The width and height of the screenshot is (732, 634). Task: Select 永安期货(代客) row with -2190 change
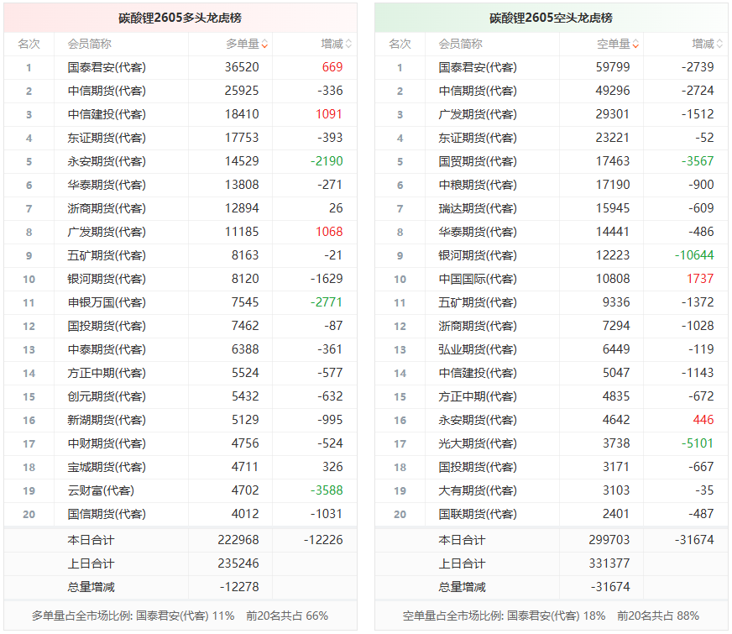(x=180, y=161)
